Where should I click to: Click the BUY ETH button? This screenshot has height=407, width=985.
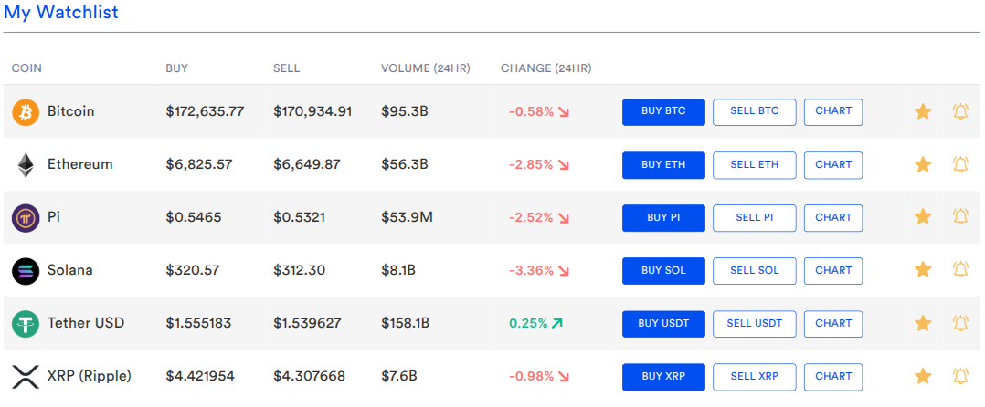point(663,165)
